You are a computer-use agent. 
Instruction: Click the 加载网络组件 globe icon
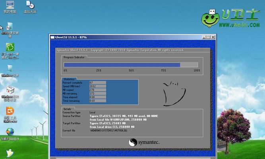(x=10, y=132)
